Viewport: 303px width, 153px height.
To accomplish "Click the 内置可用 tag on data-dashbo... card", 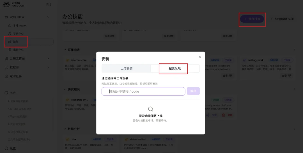I will pos(156,140).
